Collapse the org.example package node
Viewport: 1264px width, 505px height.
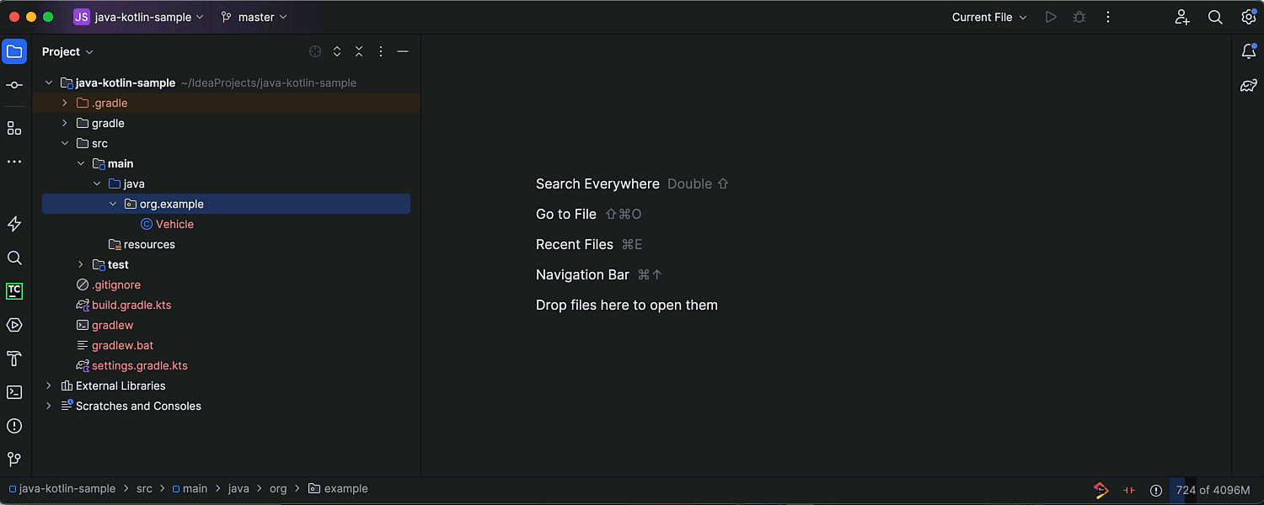click(113, 204)
